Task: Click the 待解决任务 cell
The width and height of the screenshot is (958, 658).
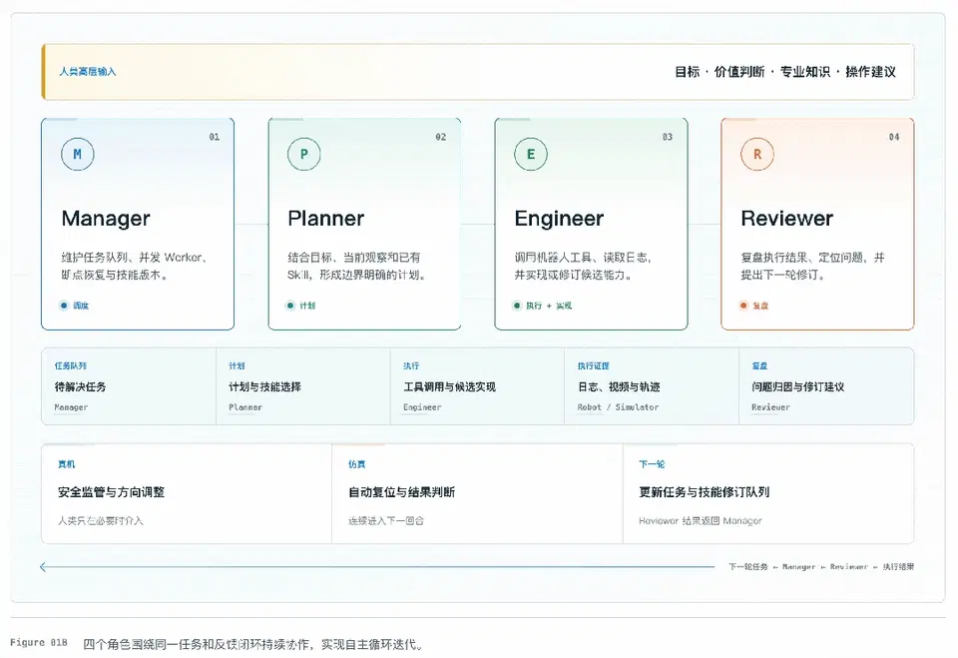Action: pyautogui.click(x=80, y=386)
